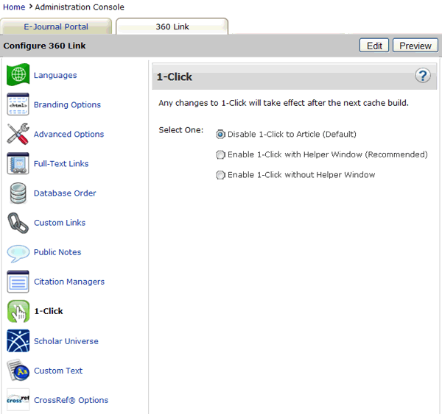Select Enable 1-Click without Helper Window option
This screenshot has width=442, height=414.
click(x=220, y=175)
